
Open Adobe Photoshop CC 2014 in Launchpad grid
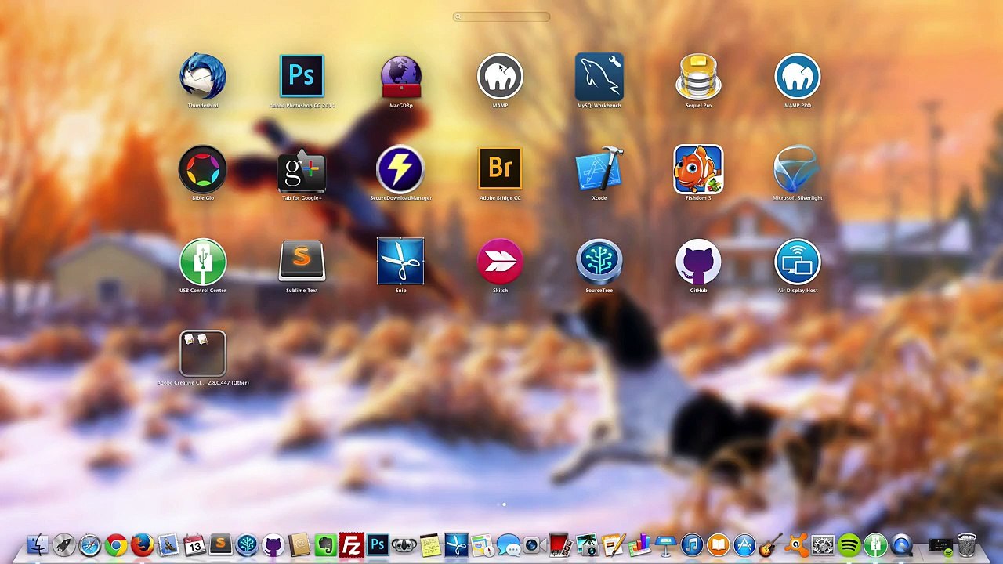302,77
